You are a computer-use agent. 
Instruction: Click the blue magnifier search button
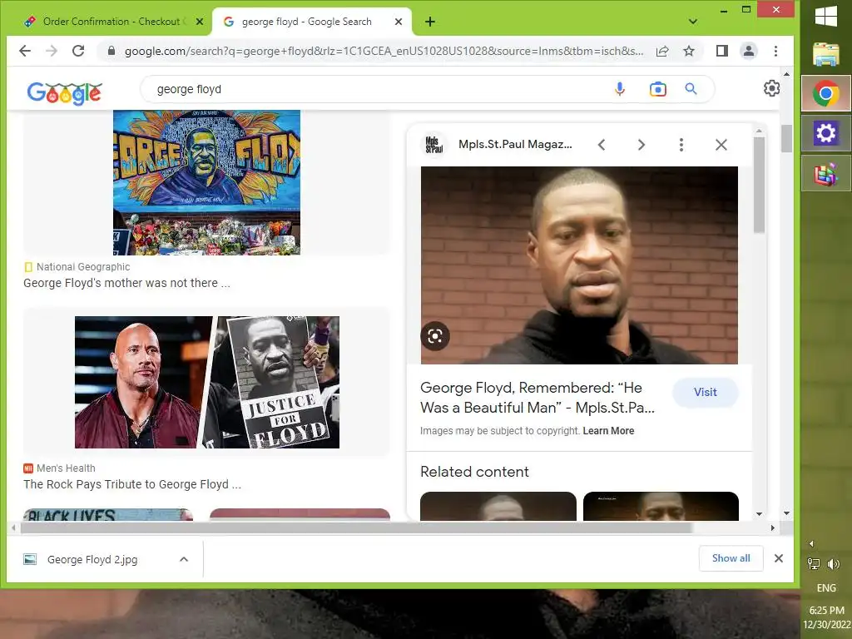point(691,89)
